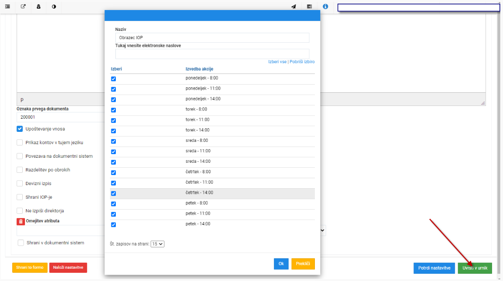Toggle the contrast half-circle icon

pyautogui.click(x=54, y=6)
